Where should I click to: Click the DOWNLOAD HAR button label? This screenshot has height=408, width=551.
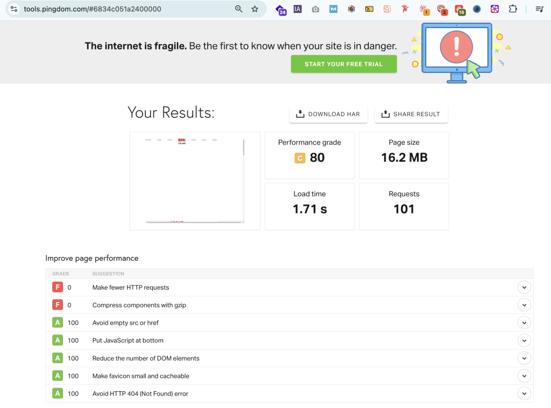pos(334,114)
